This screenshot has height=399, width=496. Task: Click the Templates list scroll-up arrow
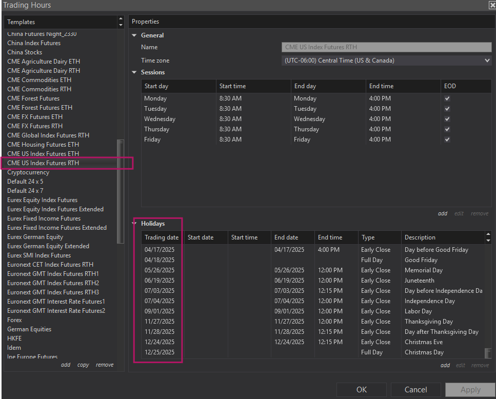[121, 19]
